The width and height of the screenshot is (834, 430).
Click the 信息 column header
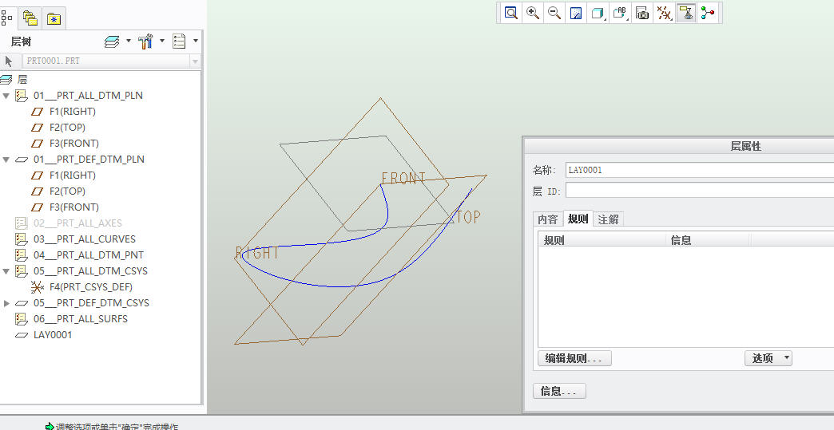[708, 240]
